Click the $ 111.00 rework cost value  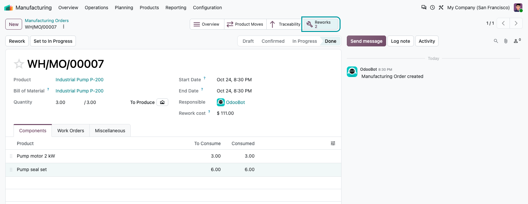coord(225,113)
